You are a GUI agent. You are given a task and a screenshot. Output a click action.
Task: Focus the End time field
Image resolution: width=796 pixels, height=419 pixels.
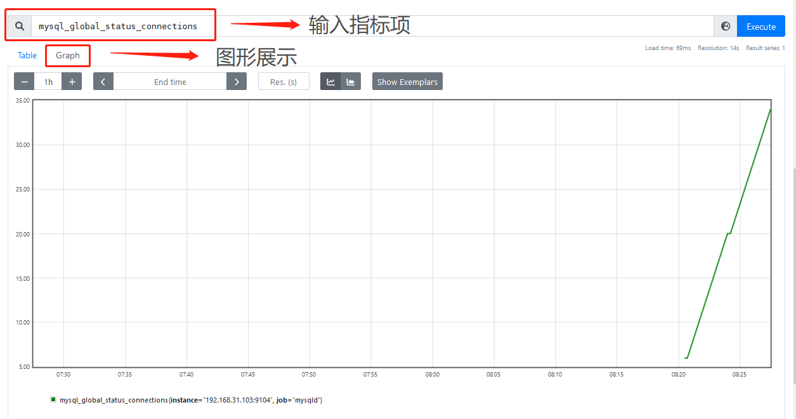click(170, 82)
